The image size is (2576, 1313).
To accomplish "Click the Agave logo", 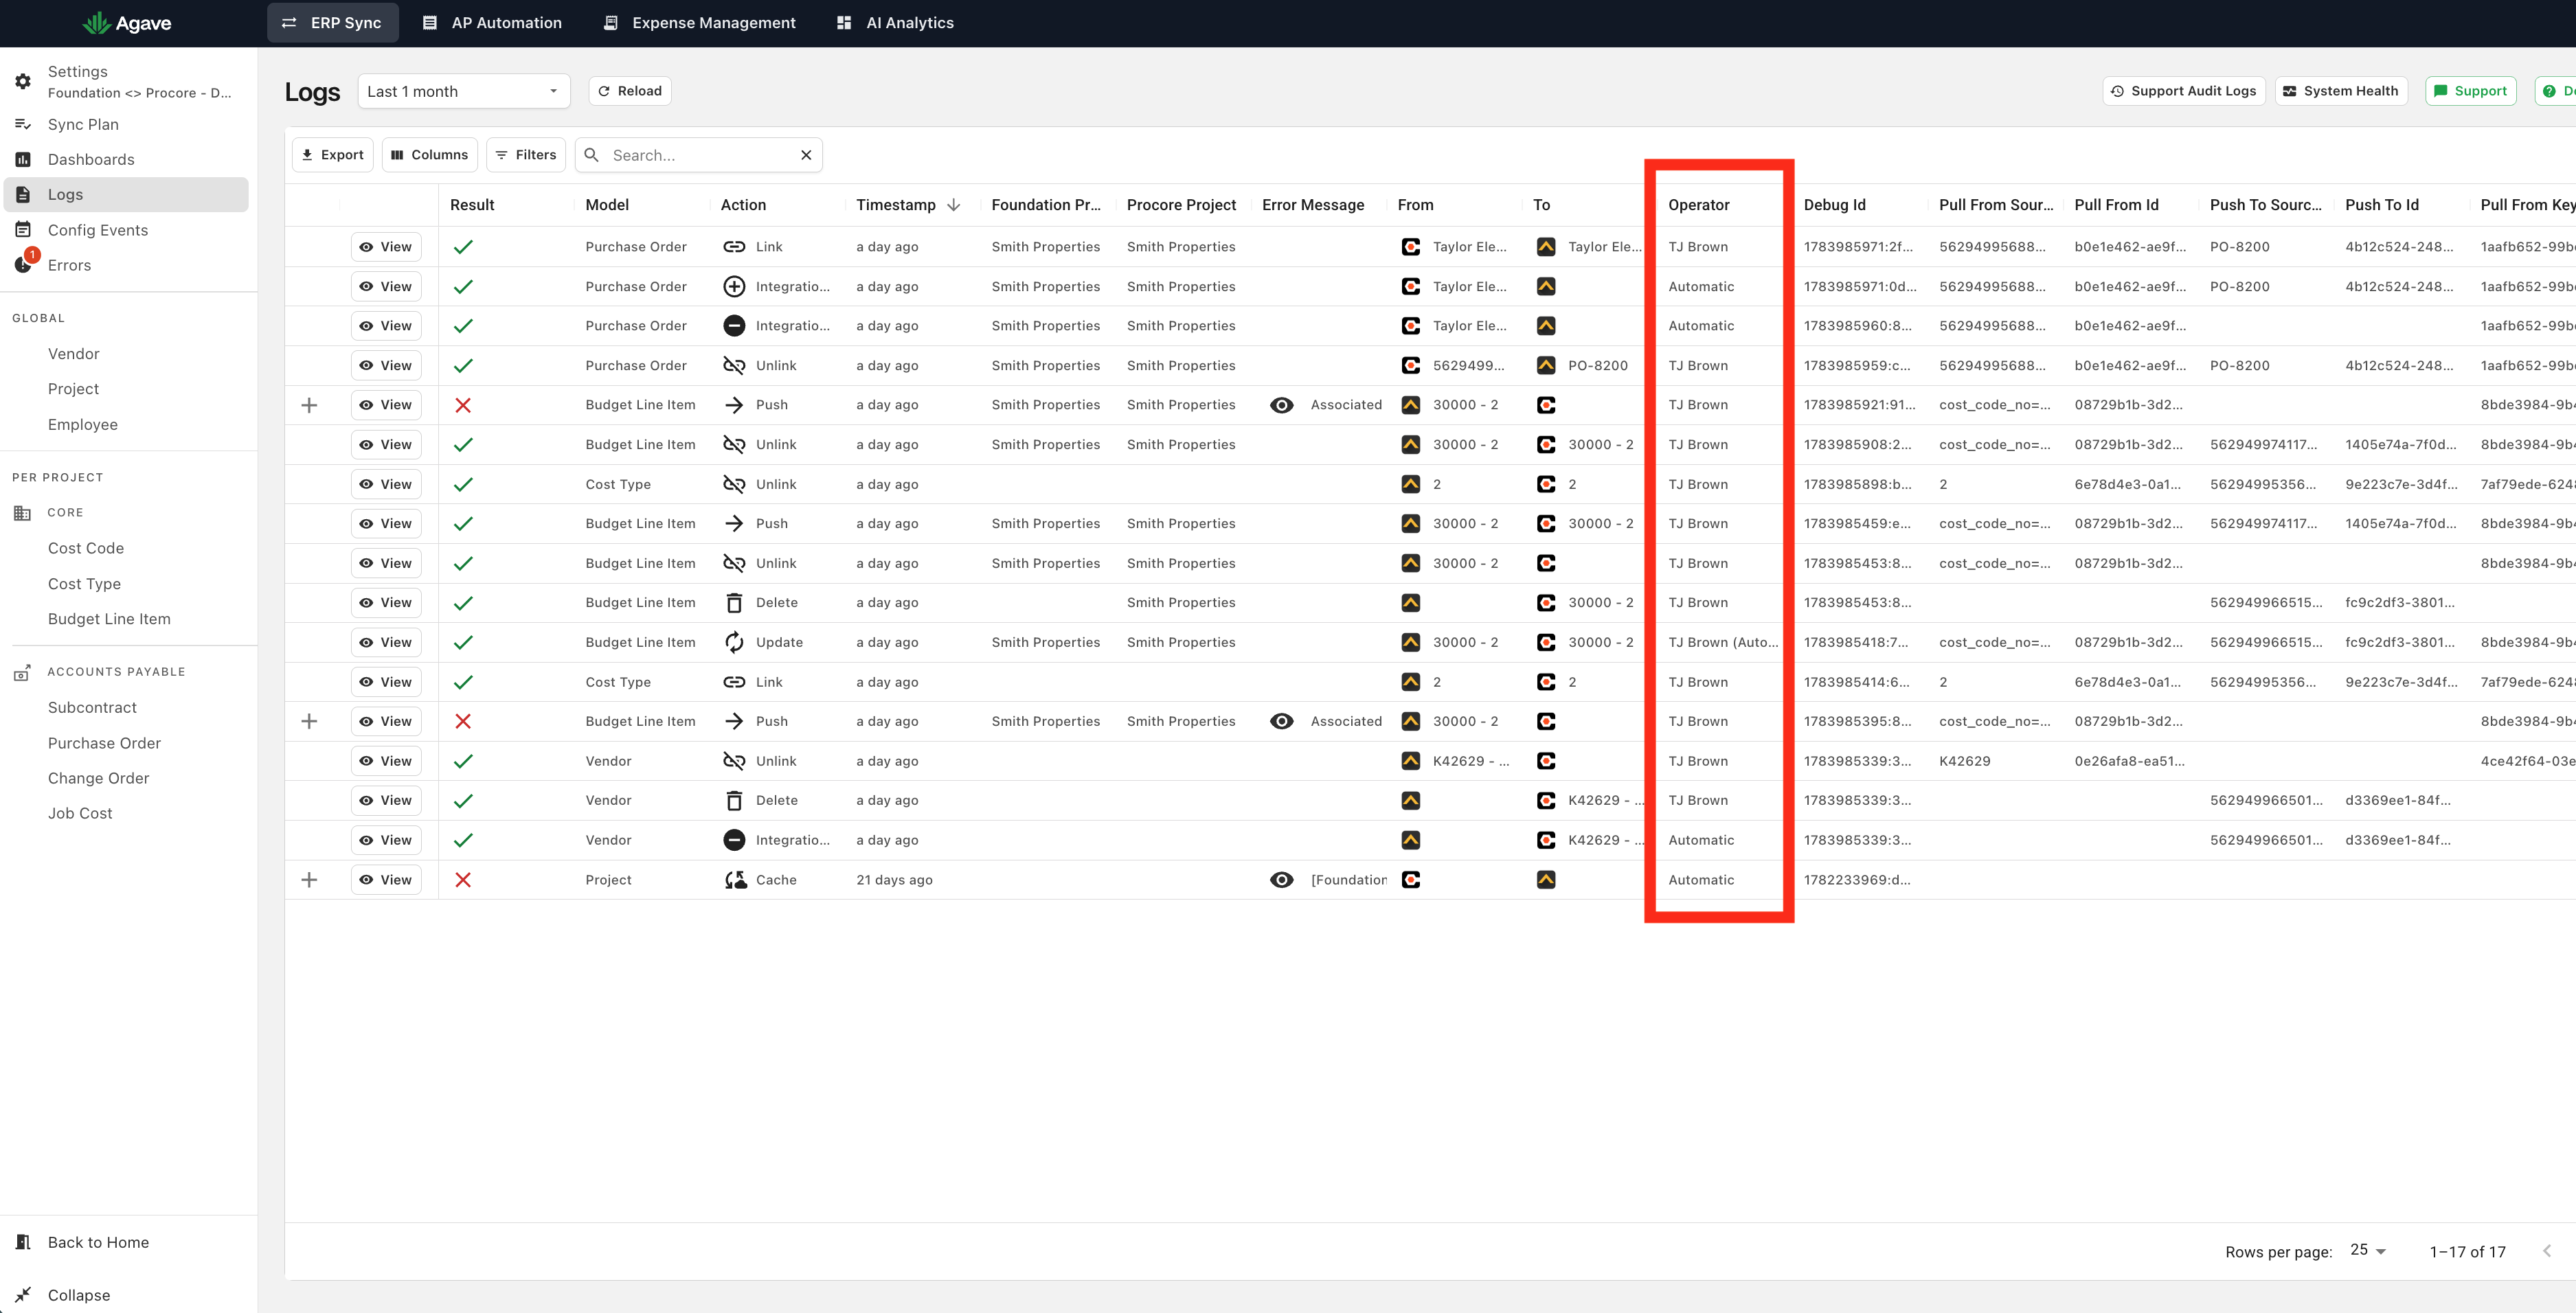I will pyautogui.click(x=126, y=23).
